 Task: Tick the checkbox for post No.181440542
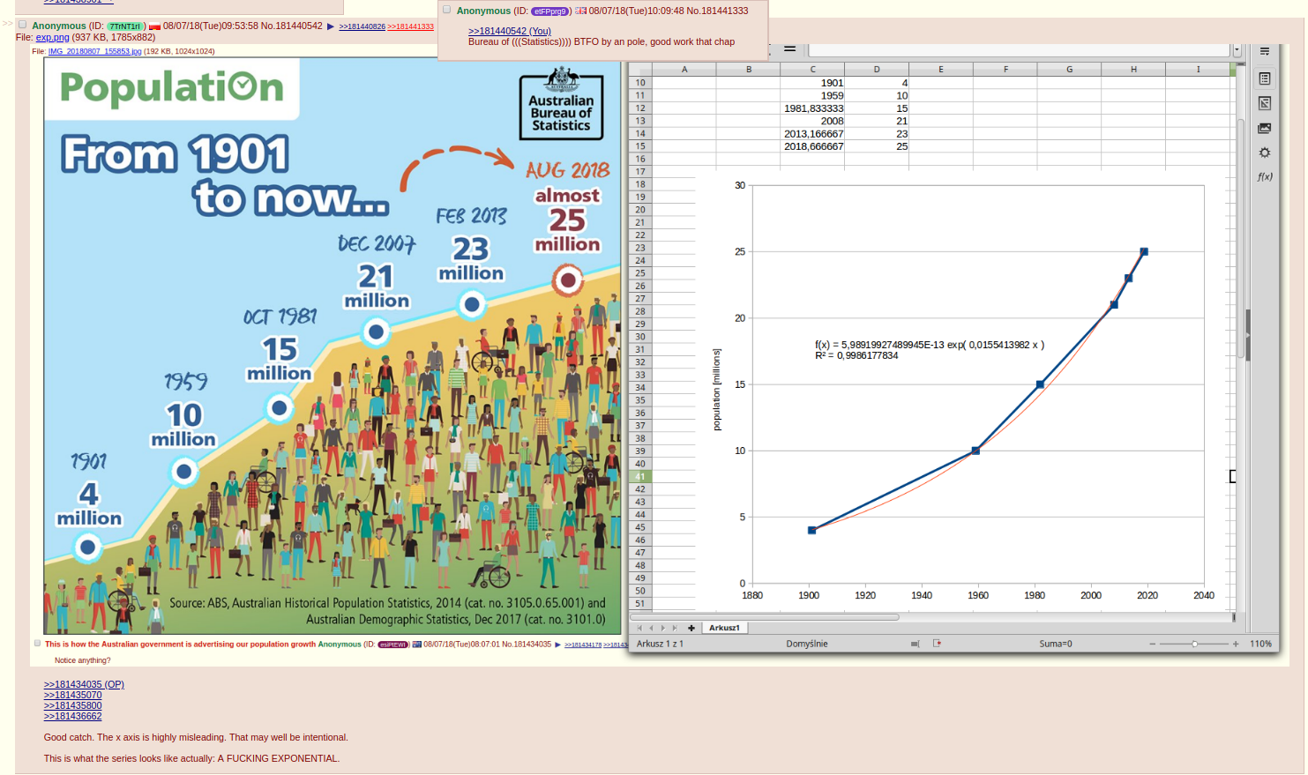pos(23,25)
